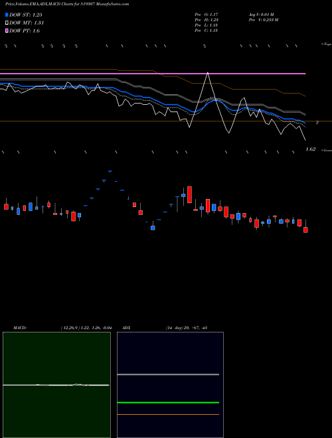Click the 'Pre V: 0.253 M' volume text

click(264, 20)
